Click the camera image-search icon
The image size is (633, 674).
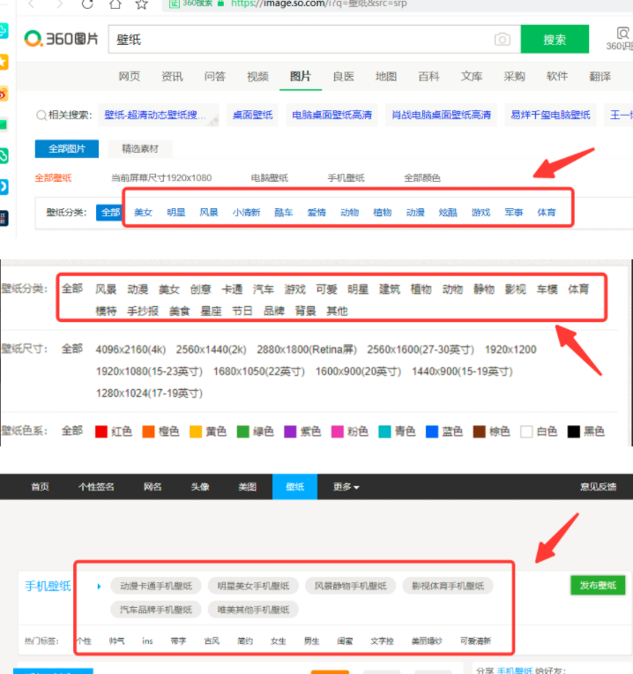pos(502,40)
